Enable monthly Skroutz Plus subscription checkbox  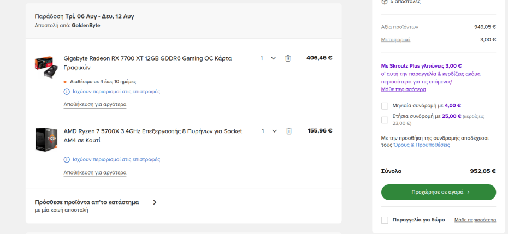click(x=385, y=106)
